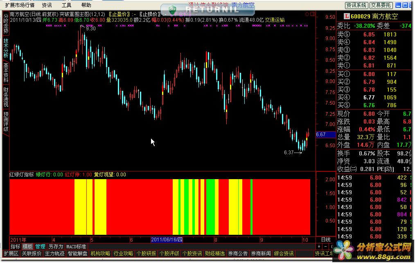This screenshot has width=415, height=263.
Task: Open the 行业攻略 bottom tab
Action: (123, 254)
